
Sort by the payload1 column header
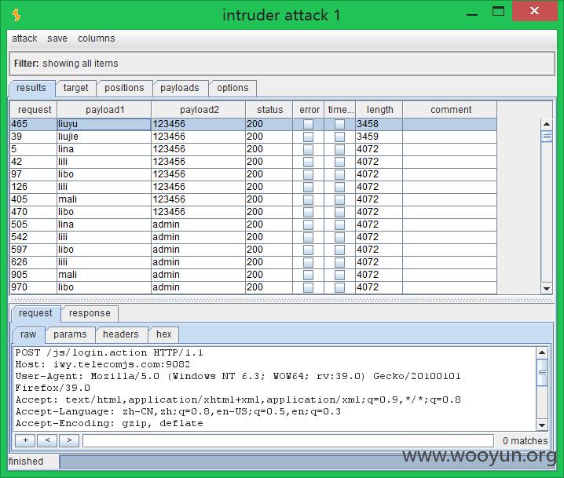[104, 110]
